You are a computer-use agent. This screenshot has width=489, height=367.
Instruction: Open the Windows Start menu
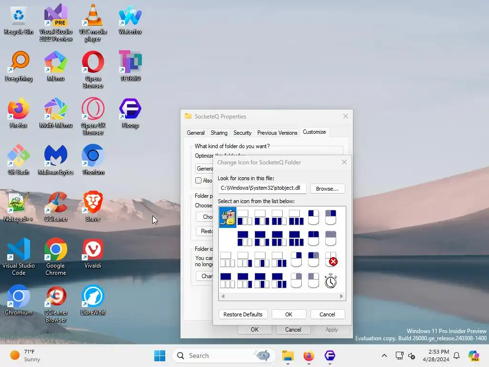[159, 356]
